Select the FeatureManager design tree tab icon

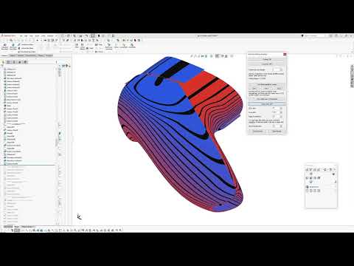[9, 62]
